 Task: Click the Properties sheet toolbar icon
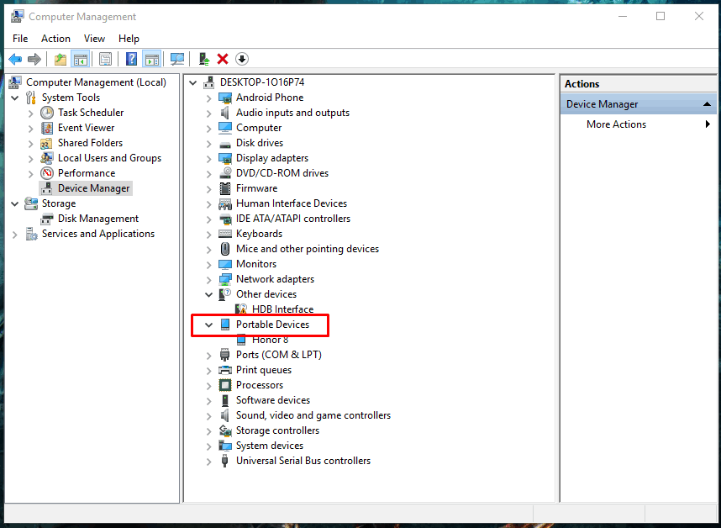point(105,59)
